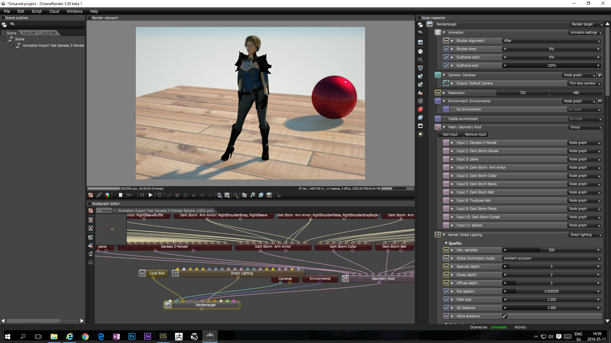Toggle the Alpha shadows checkbox
Image resolution: width=611 pixels, height=343 pixels.
[504, 316]
